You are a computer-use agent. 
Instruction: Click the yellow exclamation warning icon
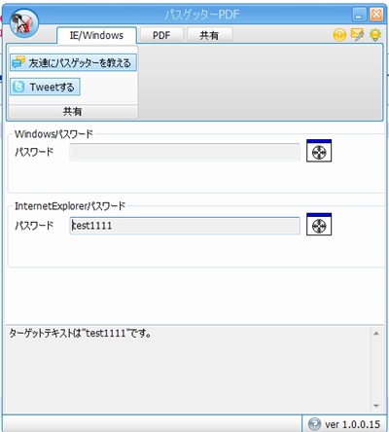[x=339, y=35]
